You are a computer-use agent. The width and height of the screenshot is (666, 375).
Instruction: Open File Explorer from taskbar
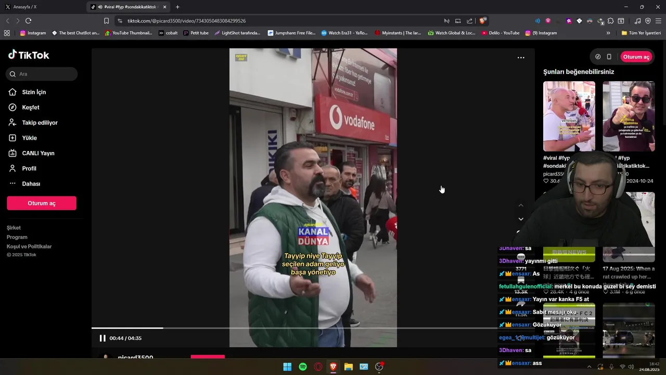pos(349,367)
